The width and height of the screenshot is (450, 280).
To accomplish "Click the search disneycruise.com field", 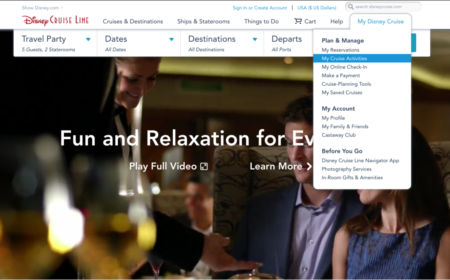I will [383, 7].
